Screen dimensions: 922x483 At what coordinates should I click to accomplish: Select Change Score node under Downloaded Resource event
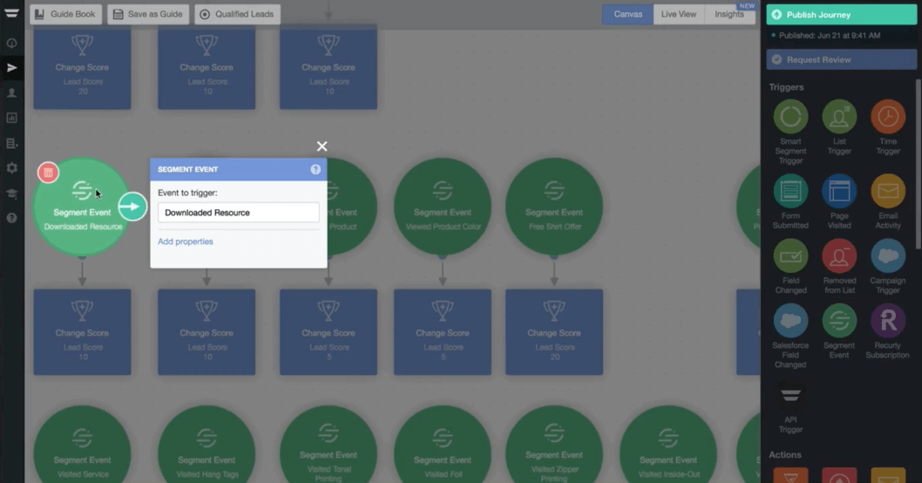[x=82, y=332]
